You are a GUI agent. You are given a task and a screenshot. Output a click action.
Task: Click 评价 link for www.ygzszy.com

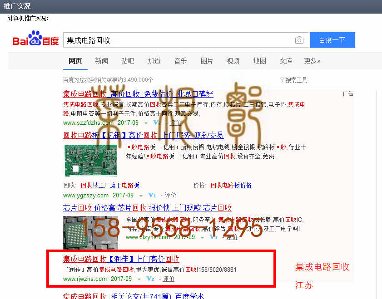click(170, 196)
